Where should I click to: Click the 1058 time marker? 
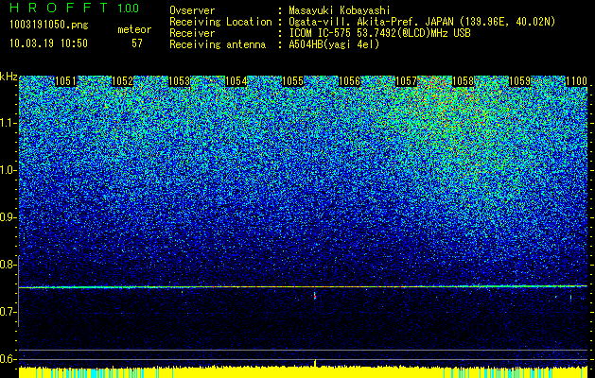click(464, 81)
